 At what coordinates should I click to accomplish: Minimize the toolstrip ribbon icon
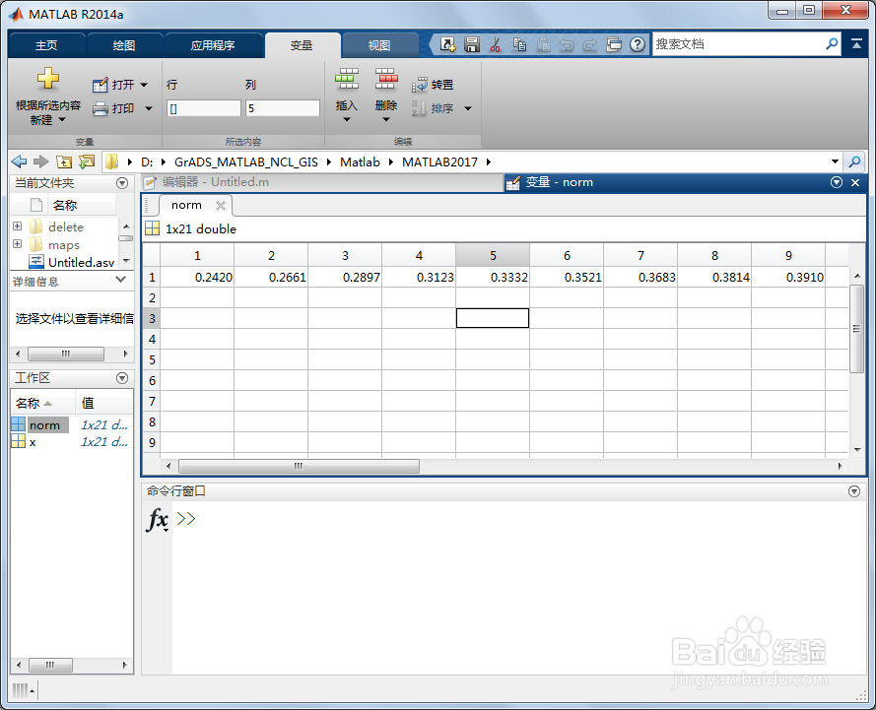coord(856,44)
